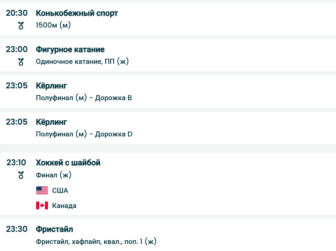Screen dimensions: 336x251
Task: Click medal icon under 23:00 figure skating
Action: (21, 61)
